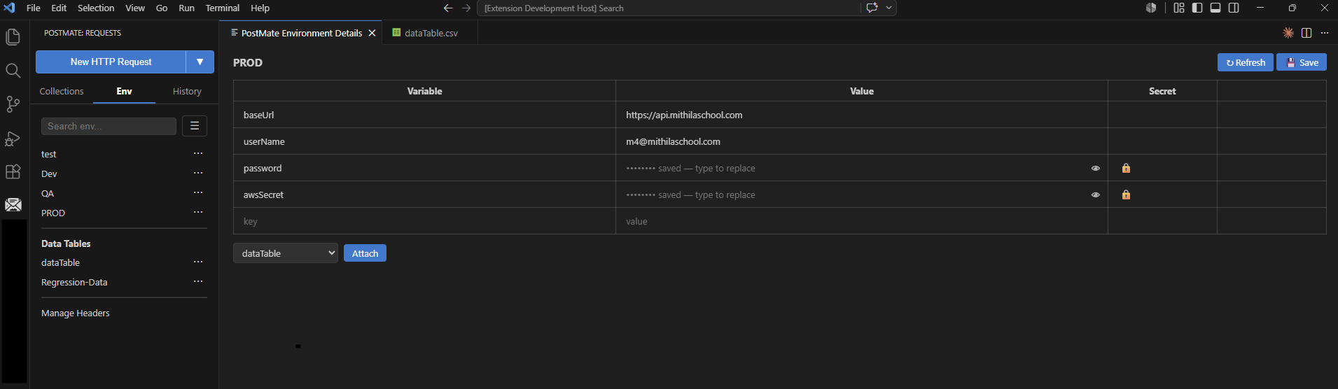
Task: Click the Attach button
Action: pos(365,253)
